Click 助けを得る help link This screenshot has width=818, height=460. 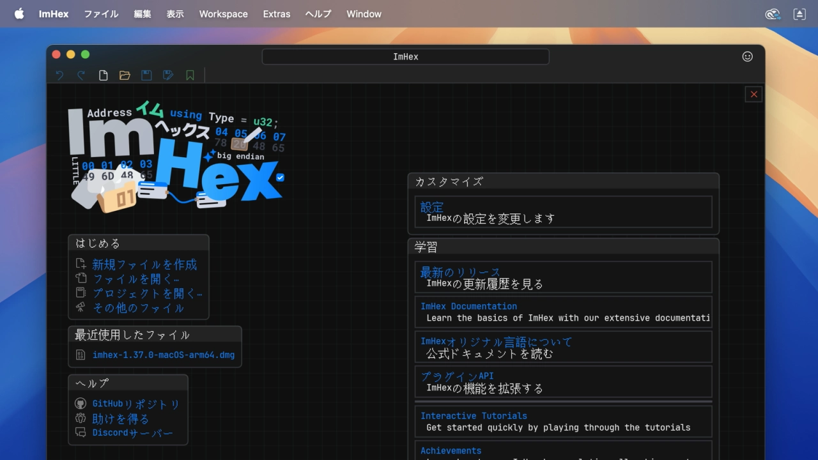pos(120,418)
